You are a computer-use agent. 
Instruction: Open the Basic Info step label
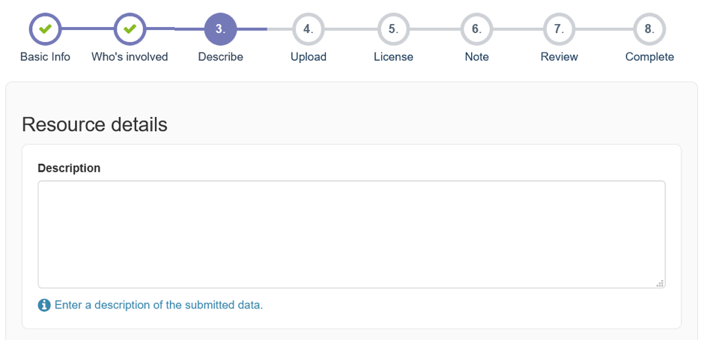point(46,57)
